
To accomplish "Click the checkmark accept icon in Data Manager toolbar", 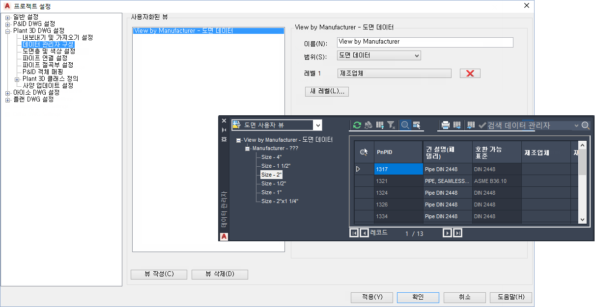I will (482, 126).
